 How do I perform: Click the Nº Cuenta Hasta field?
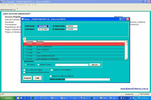point(72,29)
